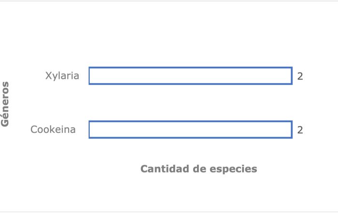The height and width of the screenshot is (213, 338).
Task: Click the chart's top border line
Action: coord(169,1)
